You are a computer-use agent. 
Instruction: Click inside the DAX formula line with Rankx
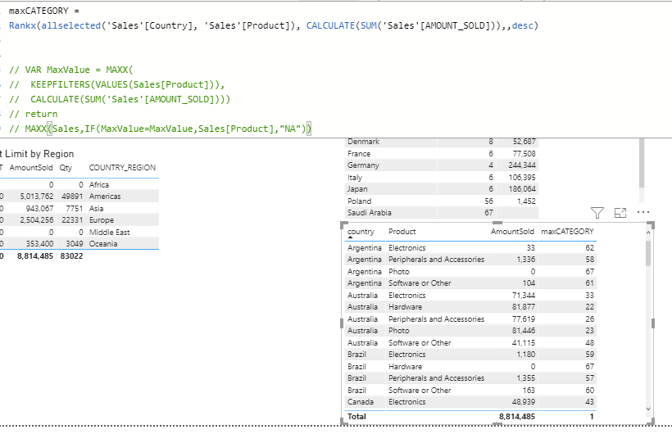274,25
